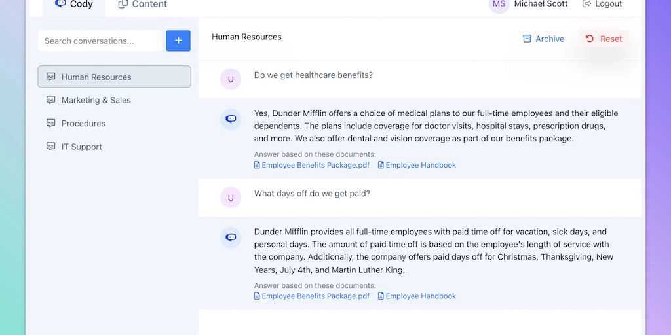The image size is (671, 335).
Task: Open the first Employee Handbook link
Action: 420,165
